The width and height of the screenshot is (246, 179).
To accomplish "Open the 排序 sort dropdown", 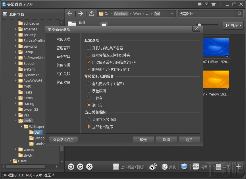I will pyautogui.click(x=233, y=26).
